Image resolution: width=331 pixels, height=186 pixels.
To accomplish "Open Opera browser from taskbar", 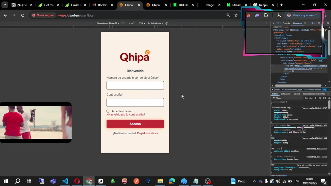I will (77, 181).
